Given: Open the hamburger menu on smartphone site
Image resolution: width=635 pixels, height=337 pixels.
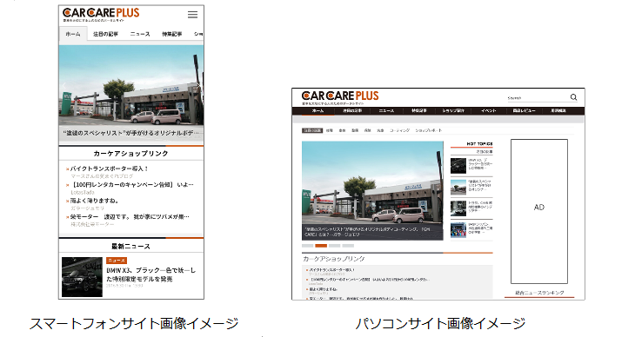Looking at the screenshot, I should point(193,15).
